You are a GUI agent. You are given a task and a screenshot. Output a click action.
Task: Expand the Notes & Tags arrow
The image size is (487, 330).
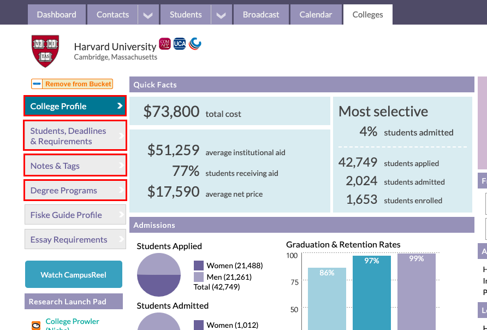point(121,166)
